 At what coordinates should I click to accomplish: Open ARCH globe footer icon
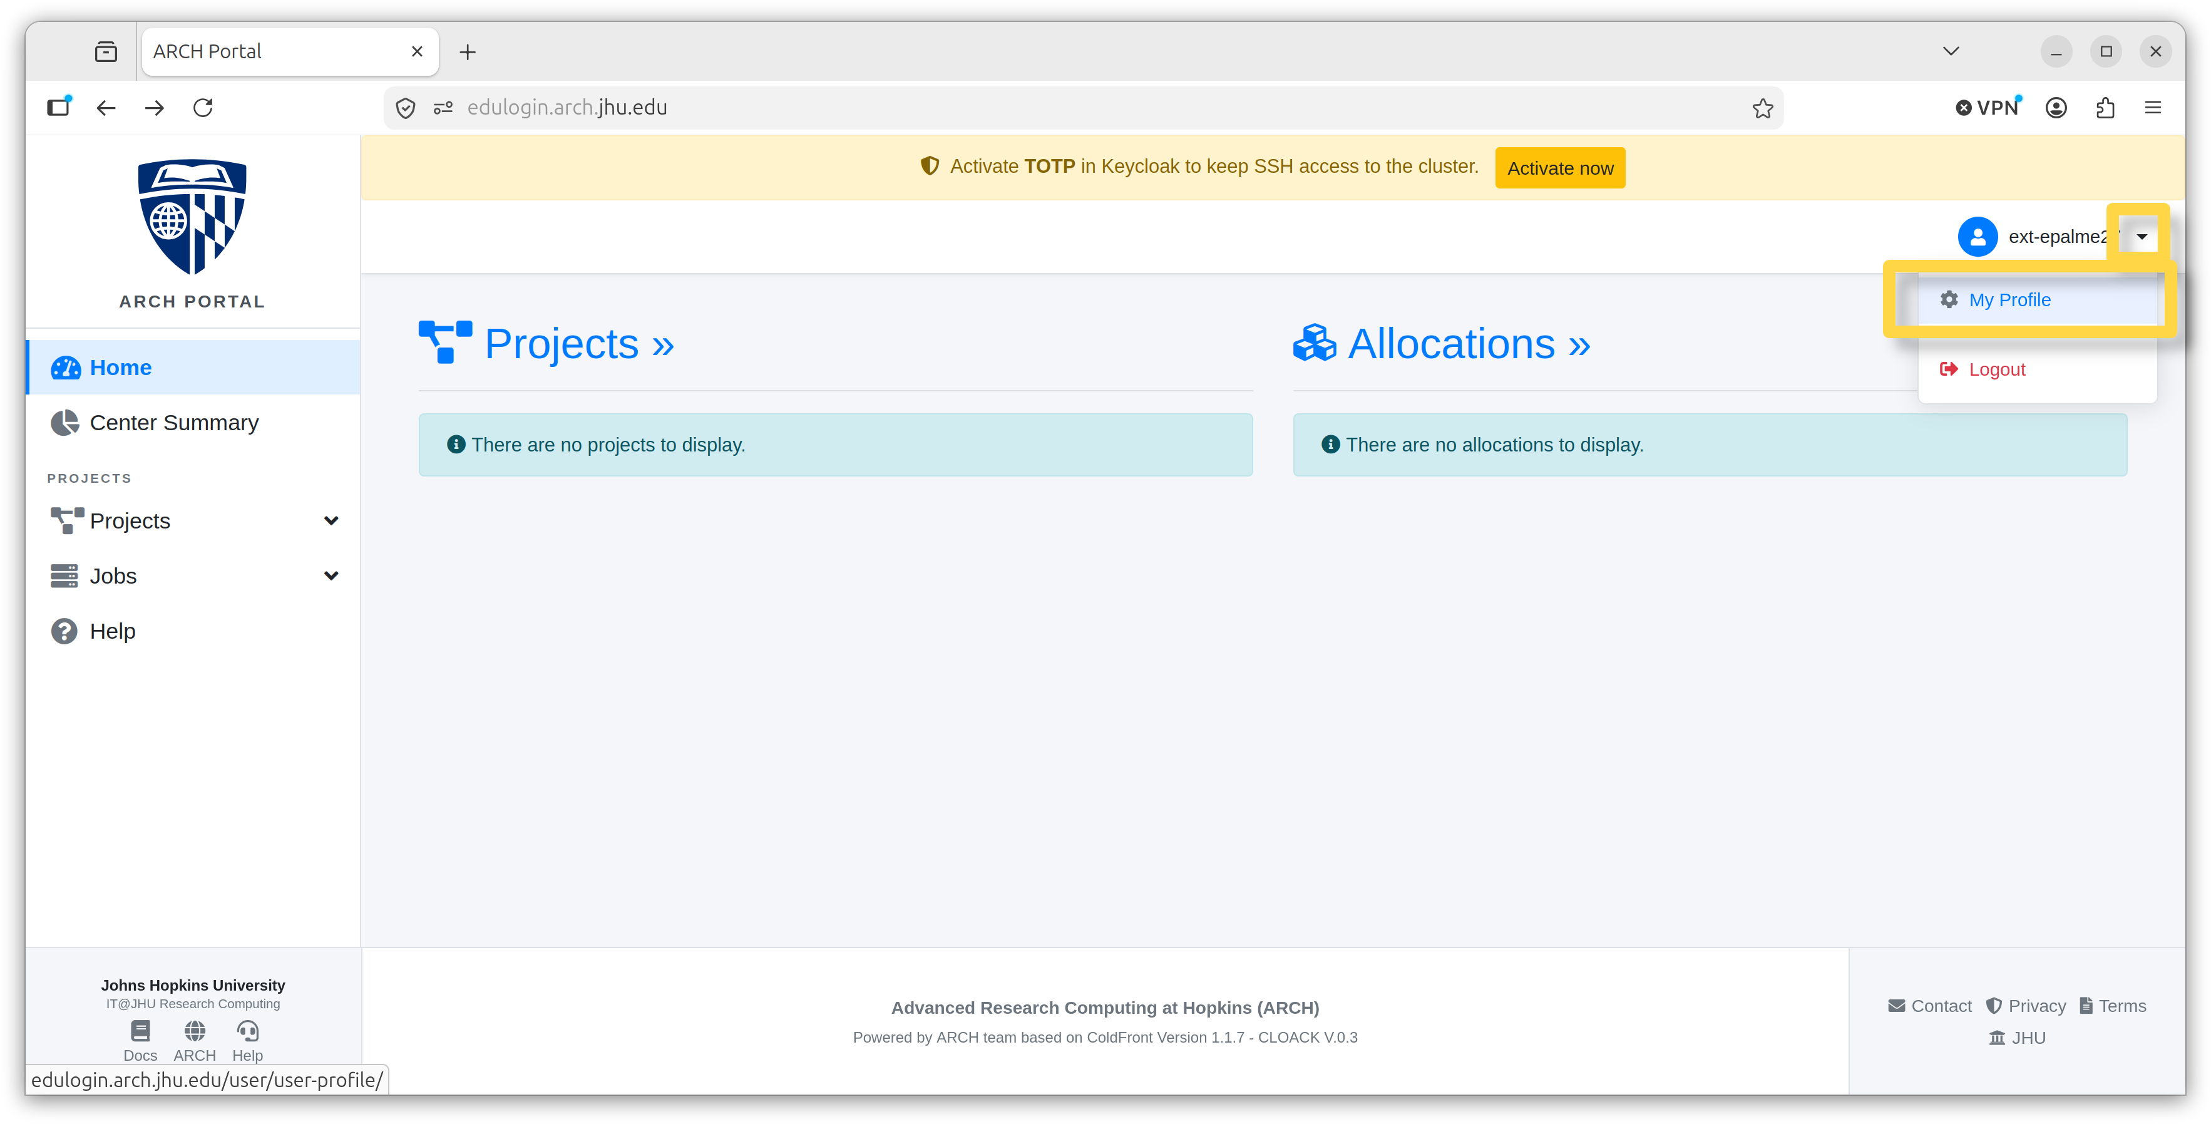pyautogui.click(x=195, y=1041)
